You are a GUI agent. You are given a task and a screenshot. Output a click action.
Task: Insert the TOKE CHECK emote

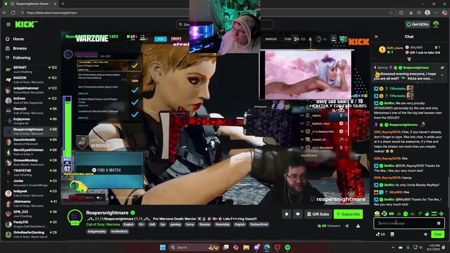[x=434, y=214]
